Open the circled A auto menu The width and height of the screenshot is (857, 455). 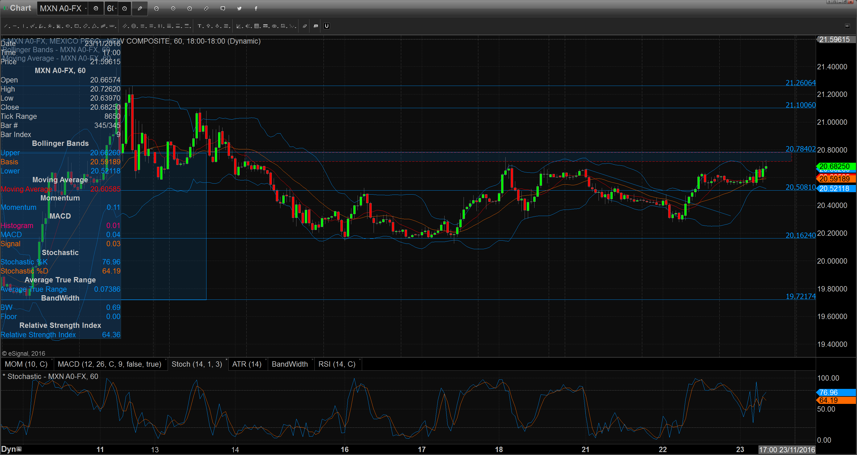190,9
